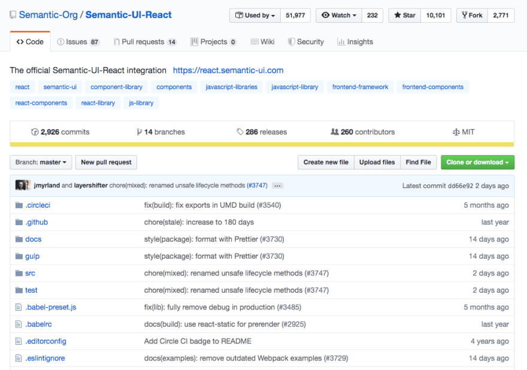Click Find File
This screenshot has height=370, width=527.
(419, 162)
